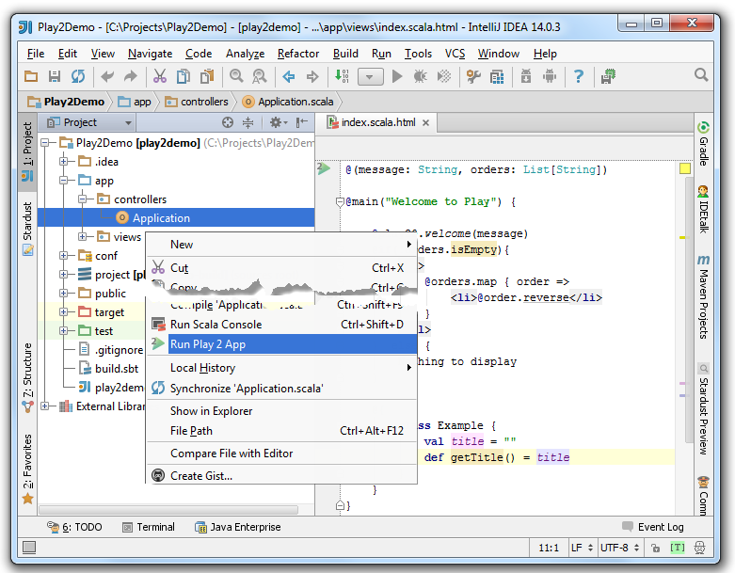This screenshot has height=573, width=735.
Task: Toggle tool window bars button at bottom-left
Action: 28,548
